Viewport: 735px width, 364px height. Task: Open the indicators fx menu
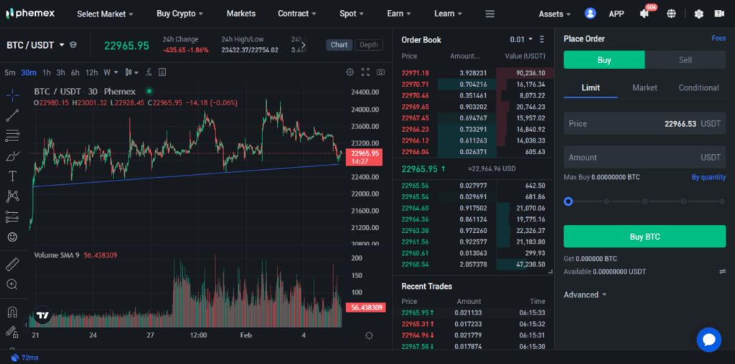[x=149, y=72]
